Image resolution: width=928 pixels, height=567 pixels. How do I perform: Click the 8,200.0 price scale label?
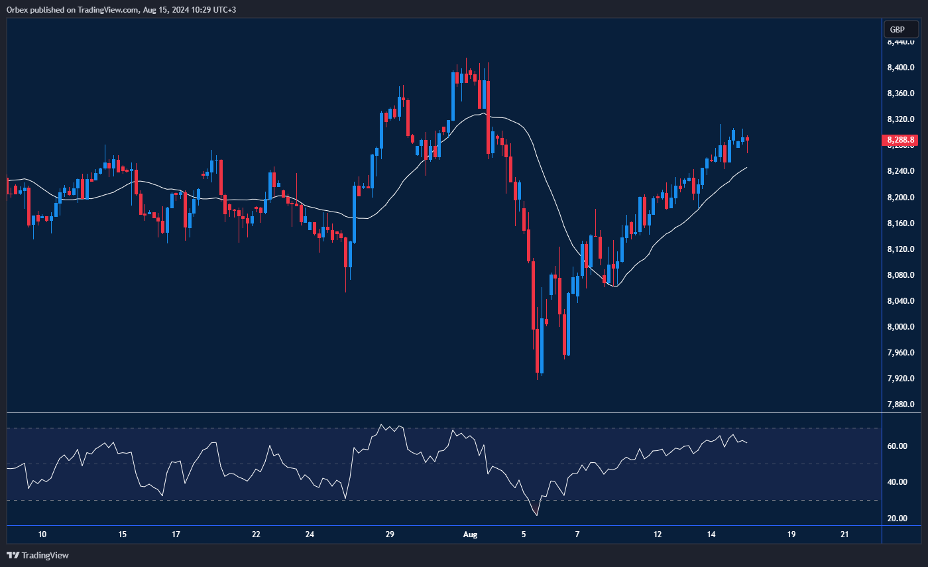pyautogui.click(x=901, y=198)
